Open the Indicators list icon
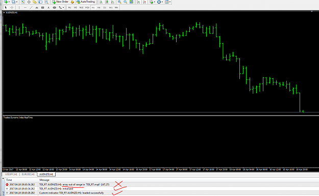 coord(152,2)
